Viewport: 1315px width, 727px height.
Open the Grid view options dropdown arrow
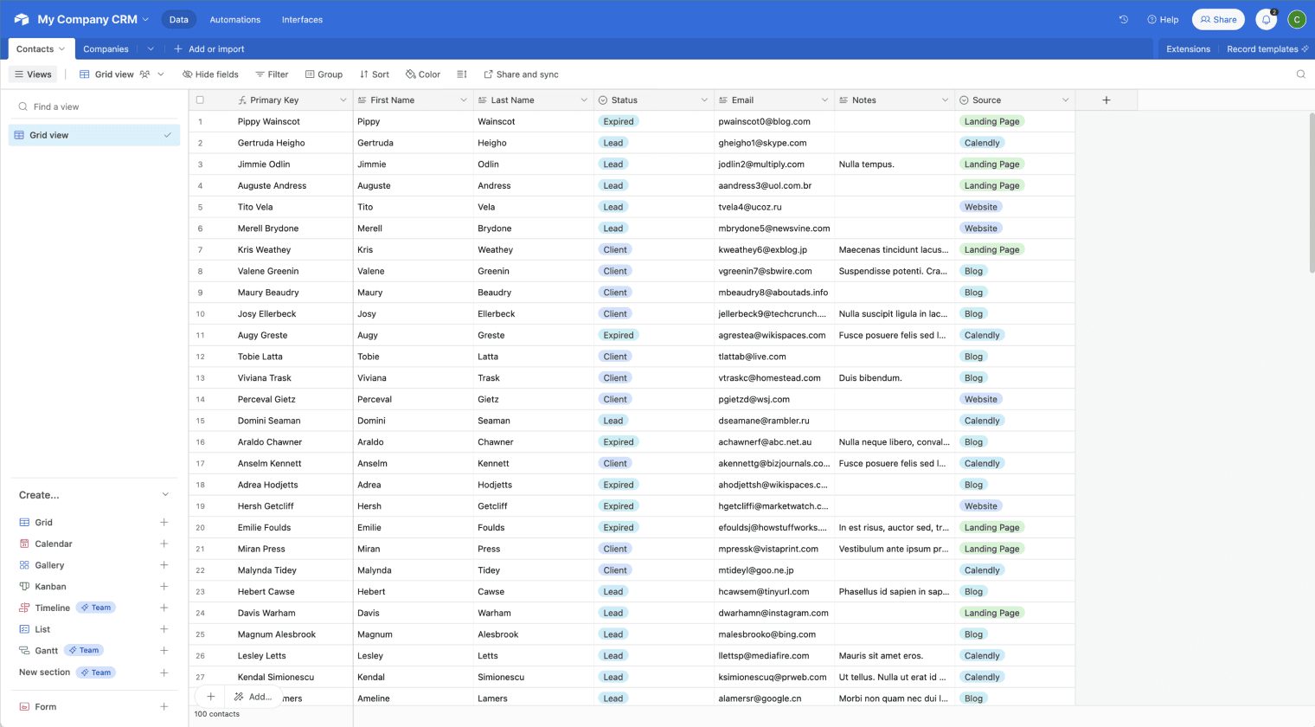tap(161, 74)
